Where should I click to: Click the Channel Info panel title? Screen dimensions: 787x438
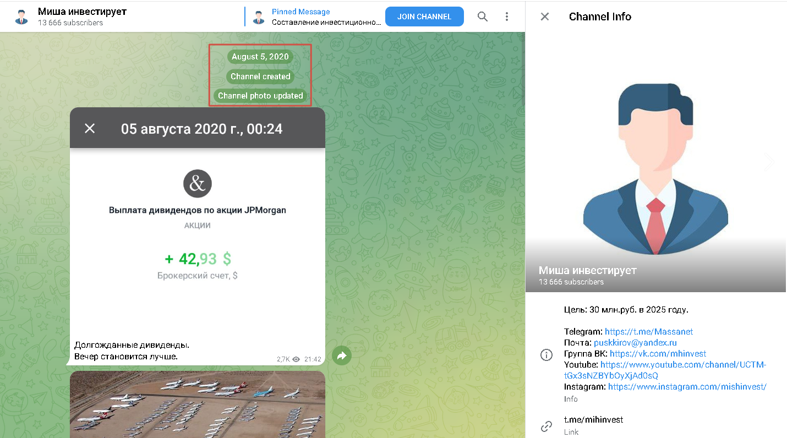(600, 17)
